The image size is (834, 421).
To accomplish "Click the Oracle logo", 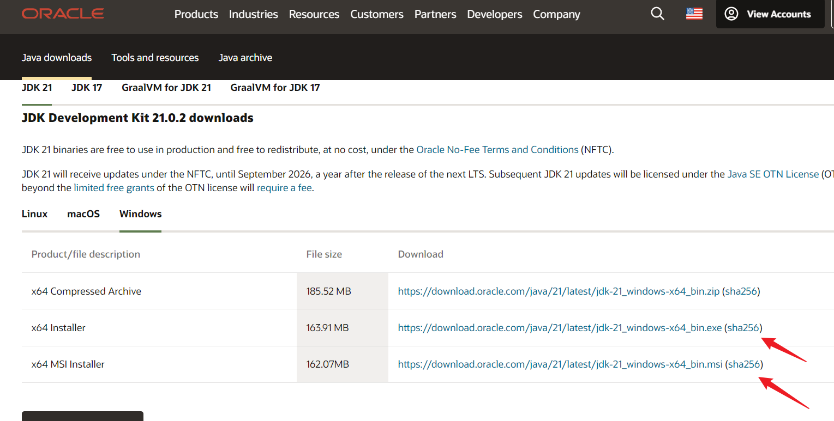I will pos(63,14).
